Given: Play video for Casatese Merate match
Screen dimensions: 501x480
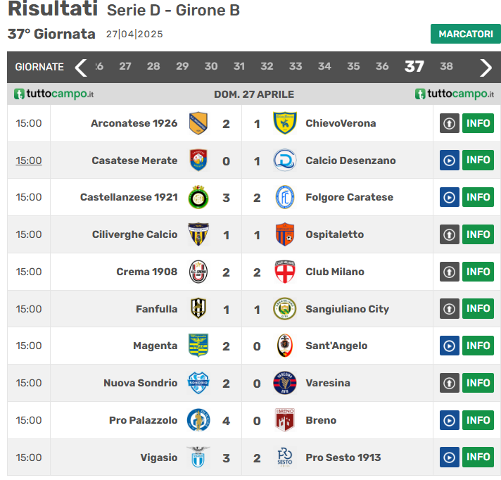Looking at the screenshot, I should [x=449, y=160].
